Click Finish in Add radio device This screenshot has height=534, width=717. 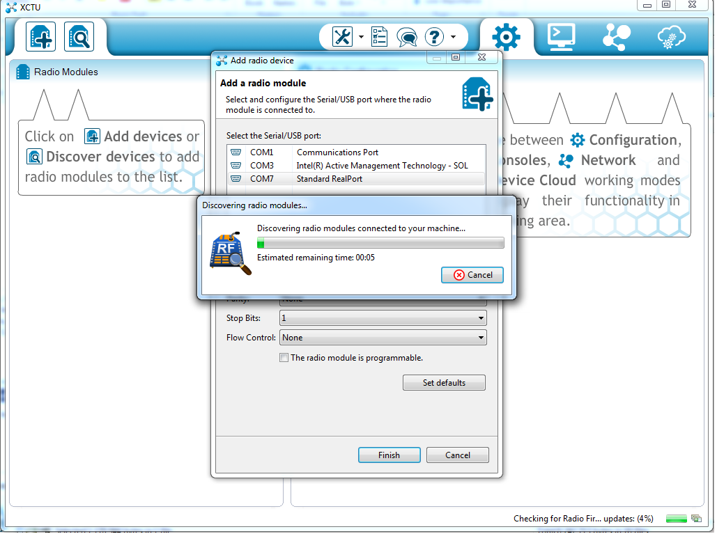point(389,455)
